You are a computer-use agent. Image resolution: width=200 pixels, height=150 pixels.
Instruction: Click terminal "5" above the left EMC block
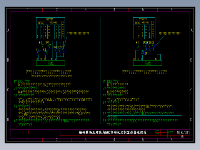[37, 59]
